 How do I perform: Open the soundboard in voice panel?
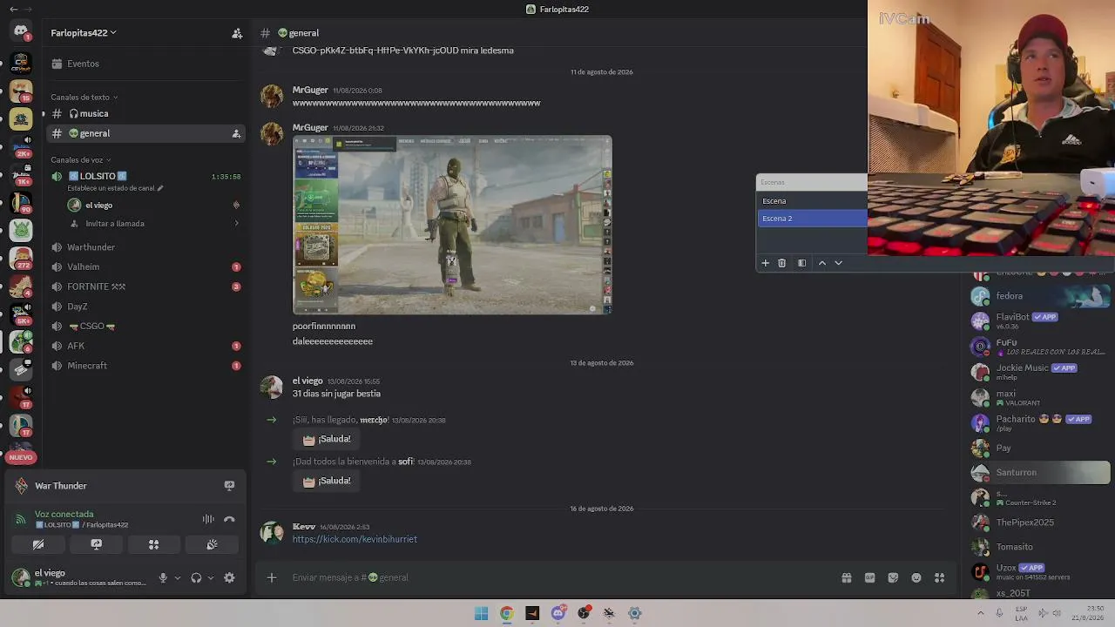coord(212,544)
